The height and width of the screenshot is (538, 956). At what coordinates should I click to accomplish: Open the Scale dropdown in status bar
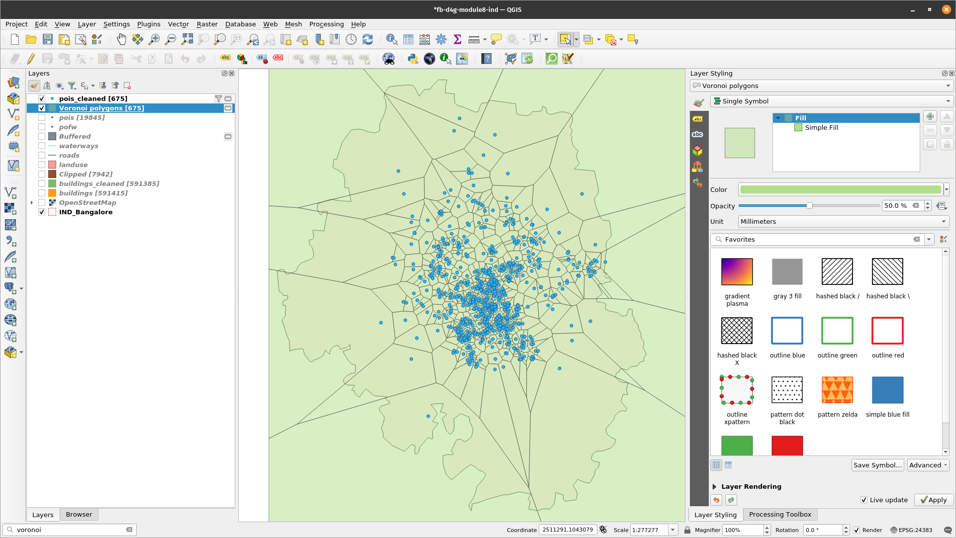(673, 530)
